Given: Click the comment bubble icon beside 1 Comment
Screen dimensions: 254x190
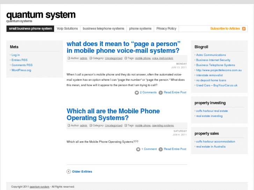Looking at the screenshot, I should tap(138, 149).
